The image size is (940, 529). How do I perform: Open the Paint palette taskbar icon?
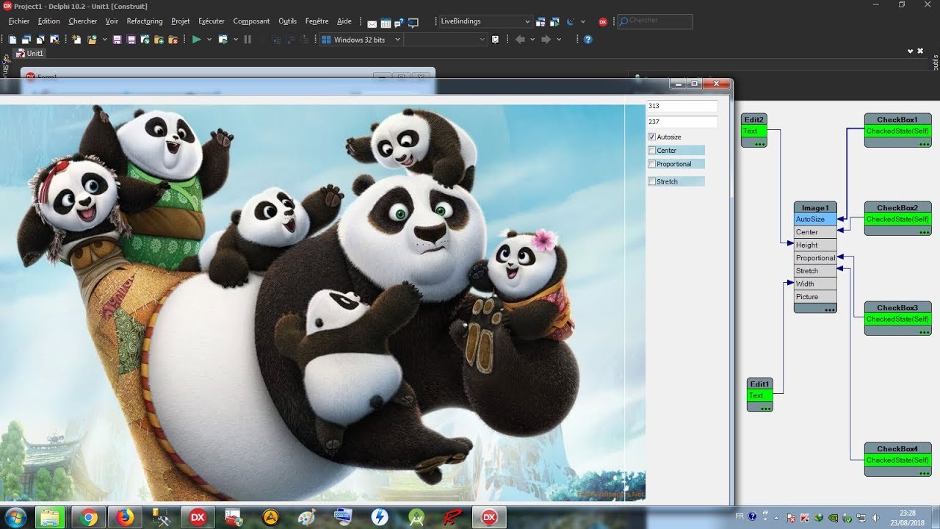coord(307,517)
